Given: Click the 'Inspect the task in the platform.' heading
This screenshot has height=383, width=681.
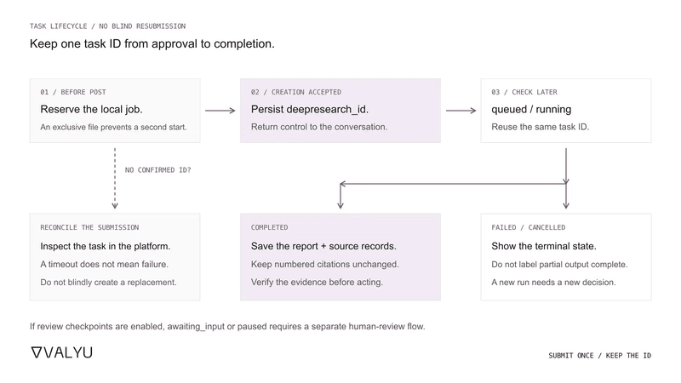Looking at the screenshot, I should (105, 246).
